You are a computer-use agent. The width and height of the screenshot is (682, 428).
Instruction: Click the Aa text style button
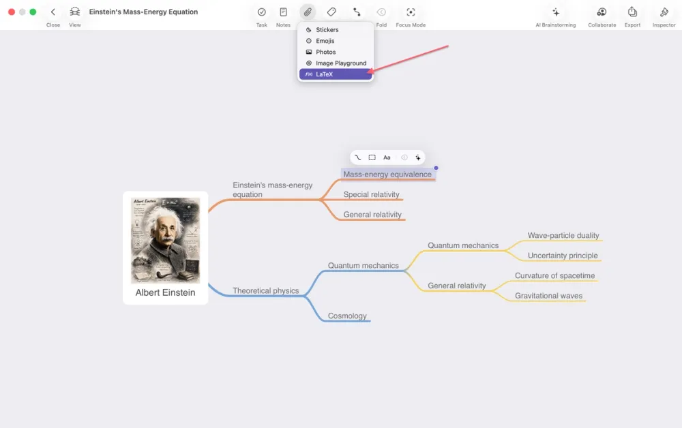click(387, 157)
